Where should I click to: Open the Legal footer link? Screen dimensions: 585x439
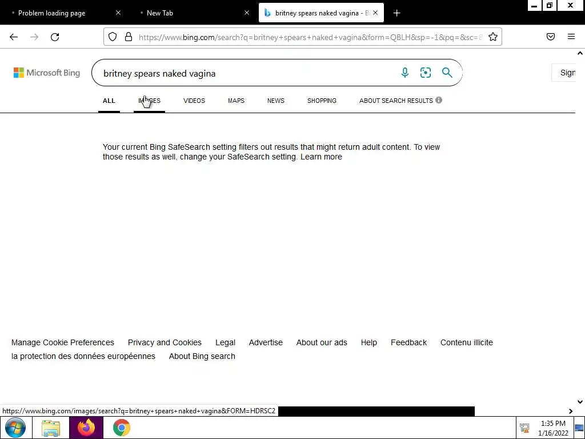[225, 342]
